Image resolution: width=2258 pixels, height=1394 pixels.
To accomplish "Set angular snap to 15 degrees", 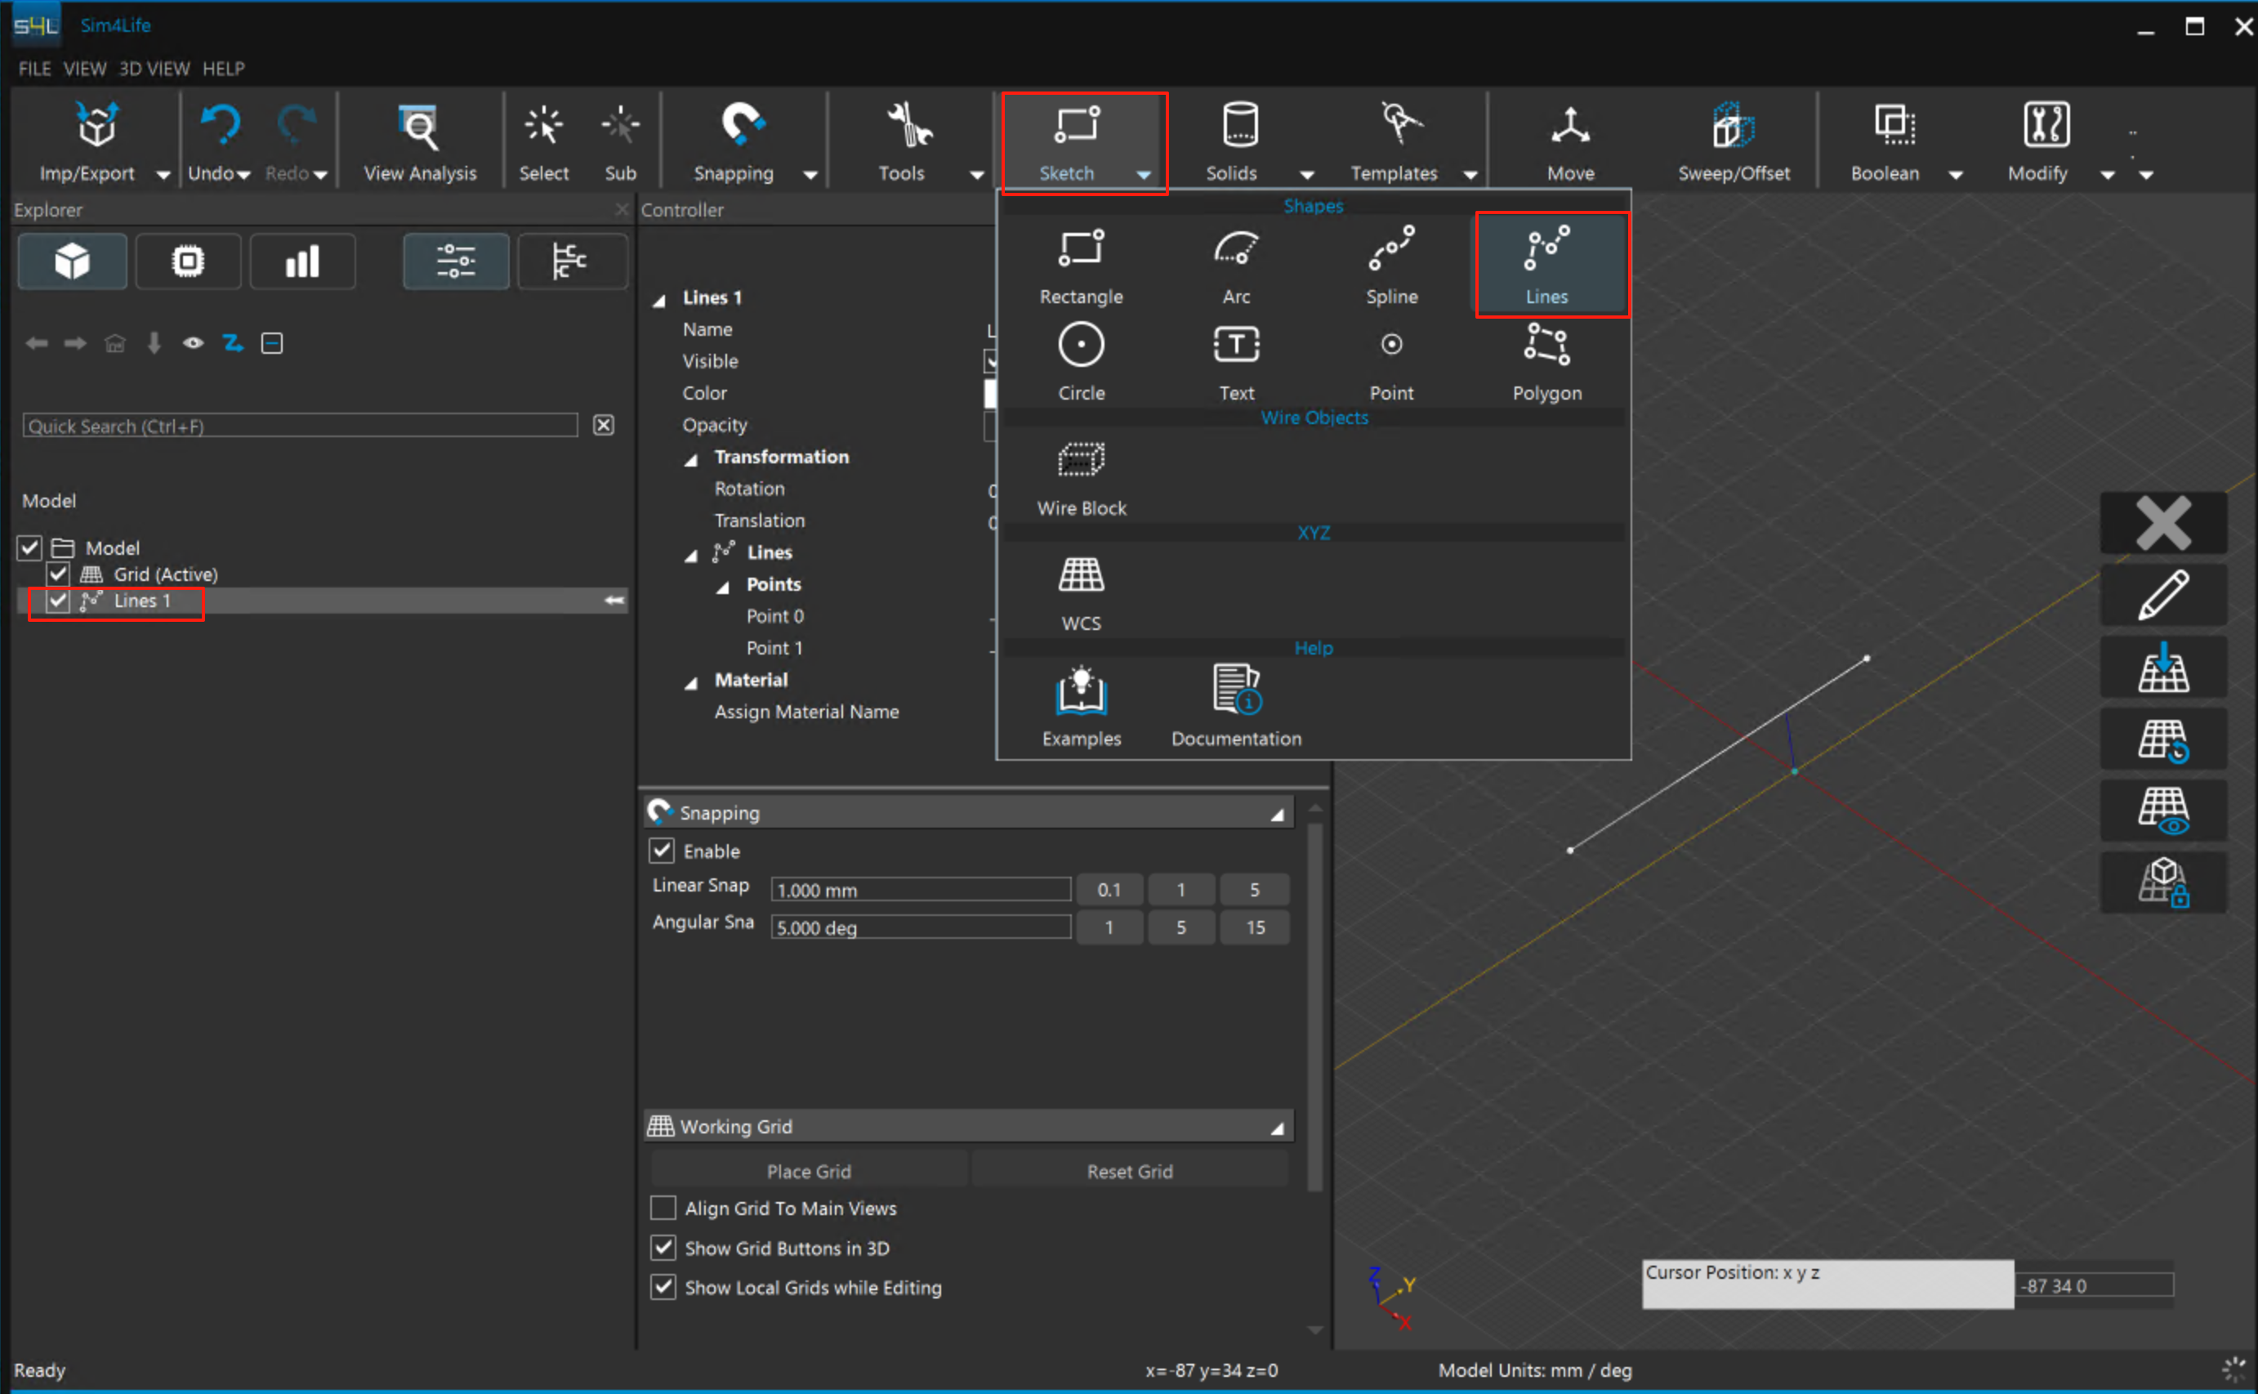I will click(x=1254, y=927).
